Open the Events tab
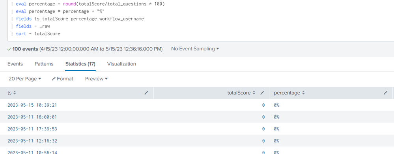 click(x=15, y=64)
